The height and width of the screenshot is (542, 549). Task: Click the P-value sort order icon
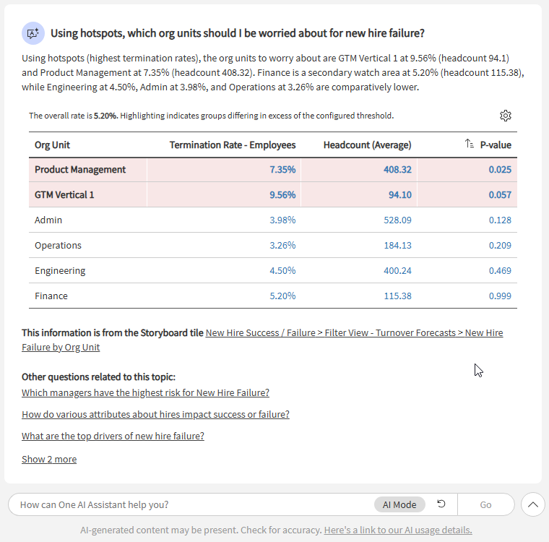tap(470, 145)
